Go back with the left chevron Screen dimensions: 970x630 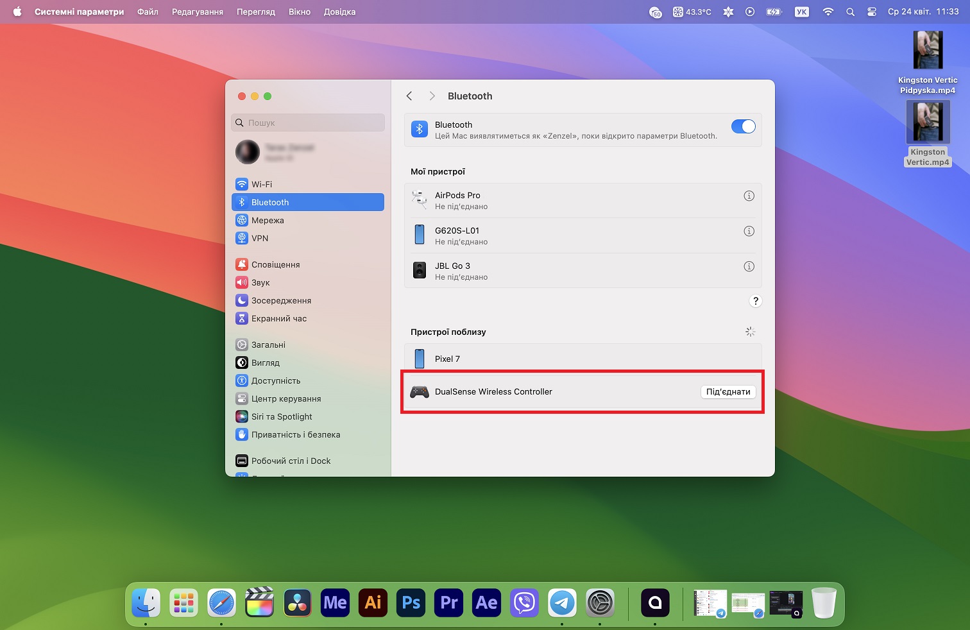tap(409, 96)
